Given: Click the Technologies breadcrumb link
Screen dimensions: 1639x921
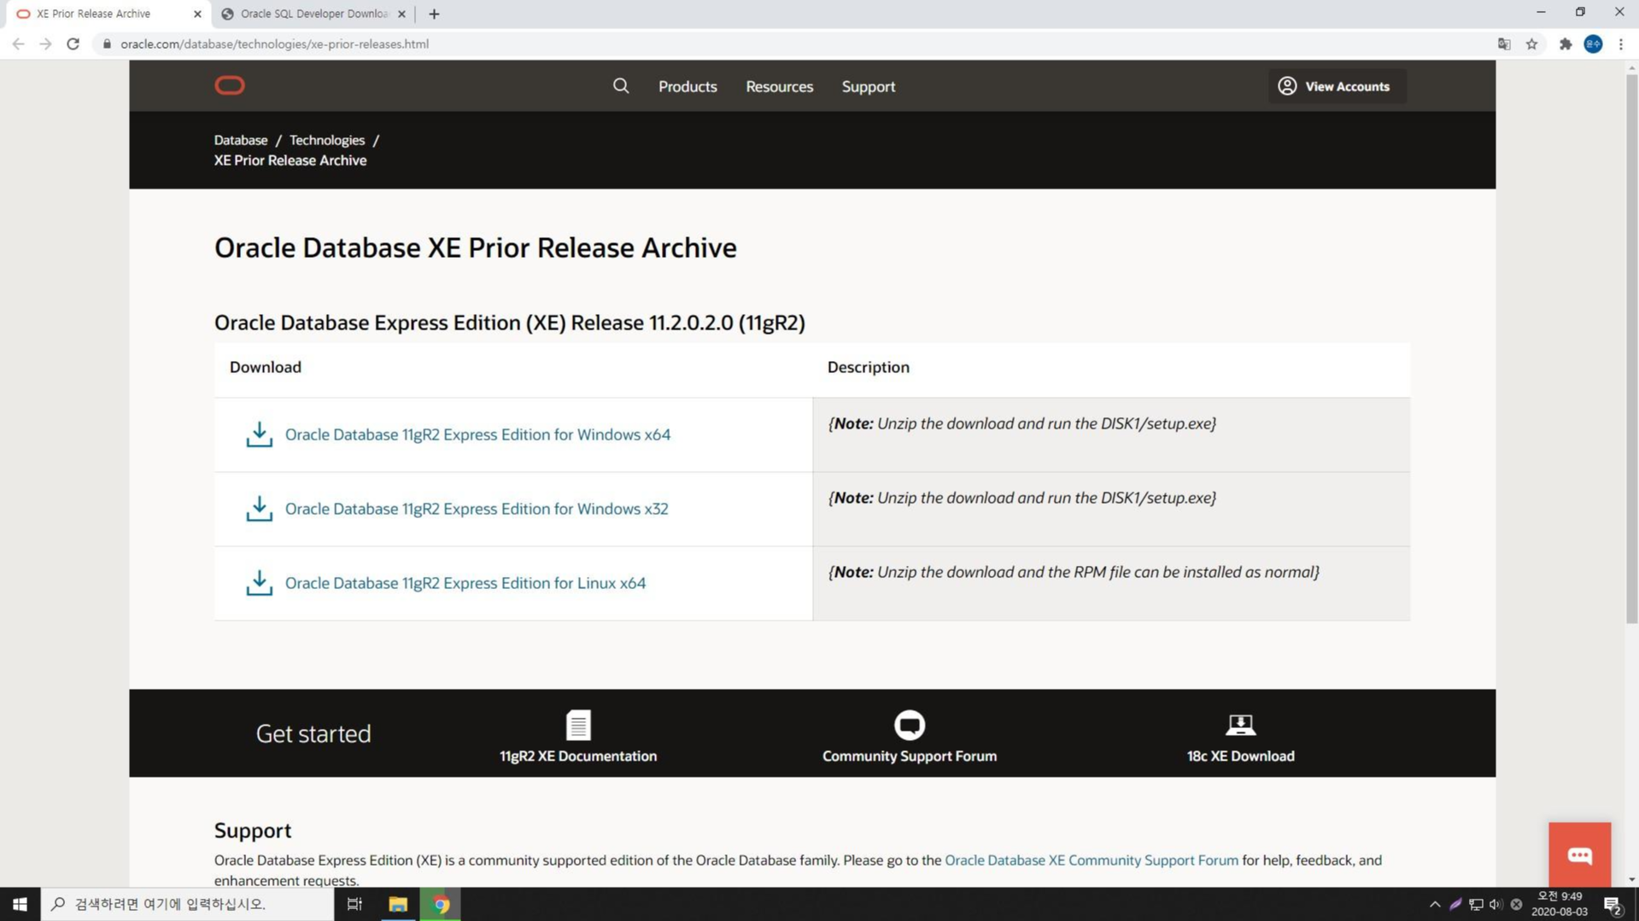Looking at the screenshot, I should tap(326, 140).
